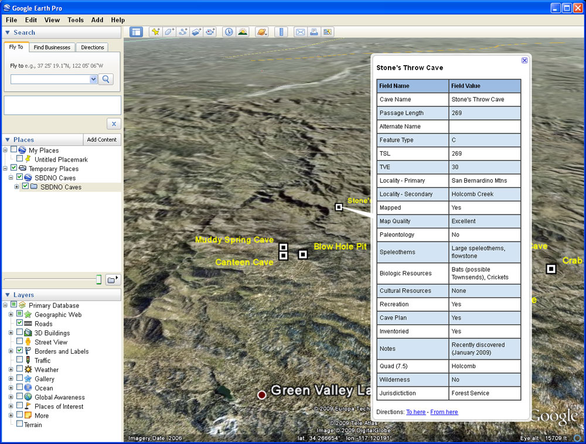Print the current view
The image size is (586, 444).
click(314, 32)
